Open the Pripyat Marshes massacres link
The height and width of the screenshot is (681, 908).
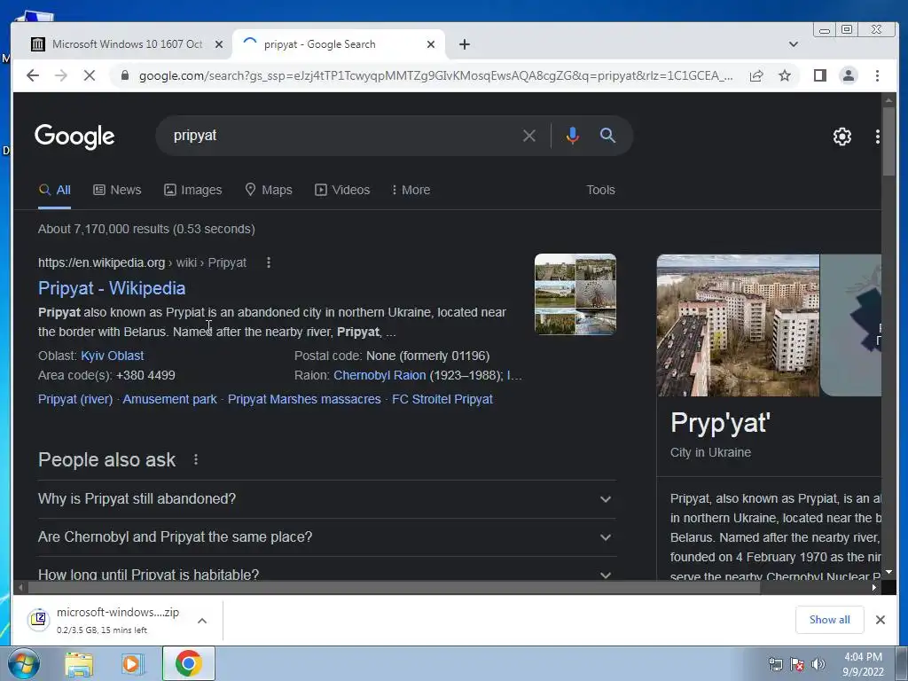pyautogui.click(x=304, y=399)
